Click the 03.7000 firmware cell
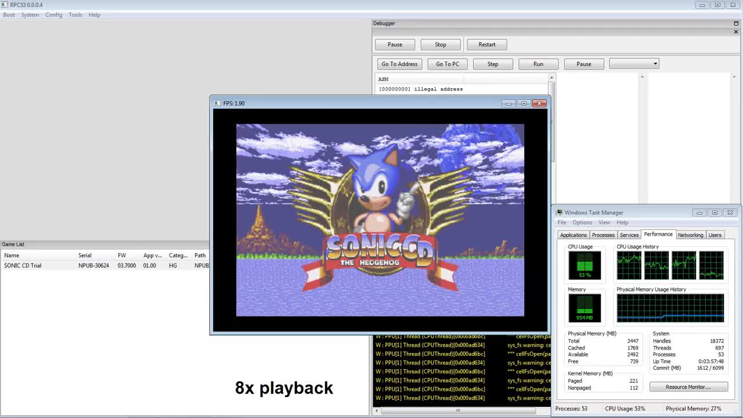Viewport: 743px width, 418px height. click(127, 265)
